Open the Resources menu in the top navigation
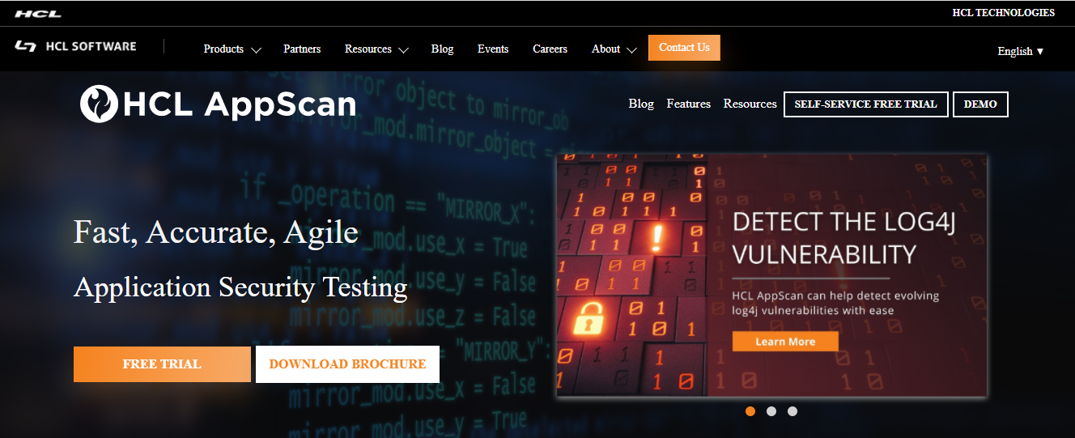The width and height of the screenshot is (1075, 438). tap(368, 49)
